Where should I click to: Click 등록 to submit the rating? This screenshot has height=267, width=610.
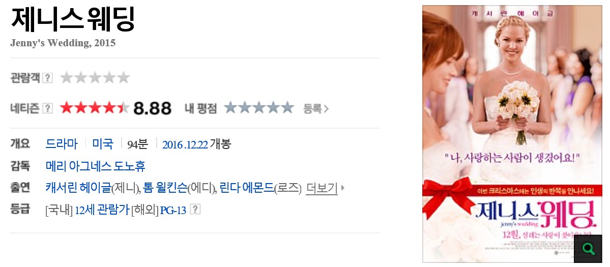pyautogui.click(x=316, y=109)
